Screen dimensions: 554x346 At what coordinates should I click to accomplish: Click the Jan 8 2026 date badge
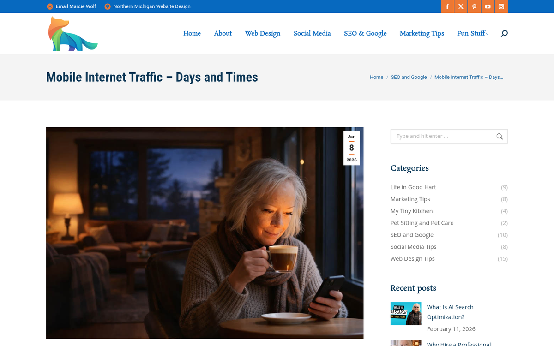[351, 148]
